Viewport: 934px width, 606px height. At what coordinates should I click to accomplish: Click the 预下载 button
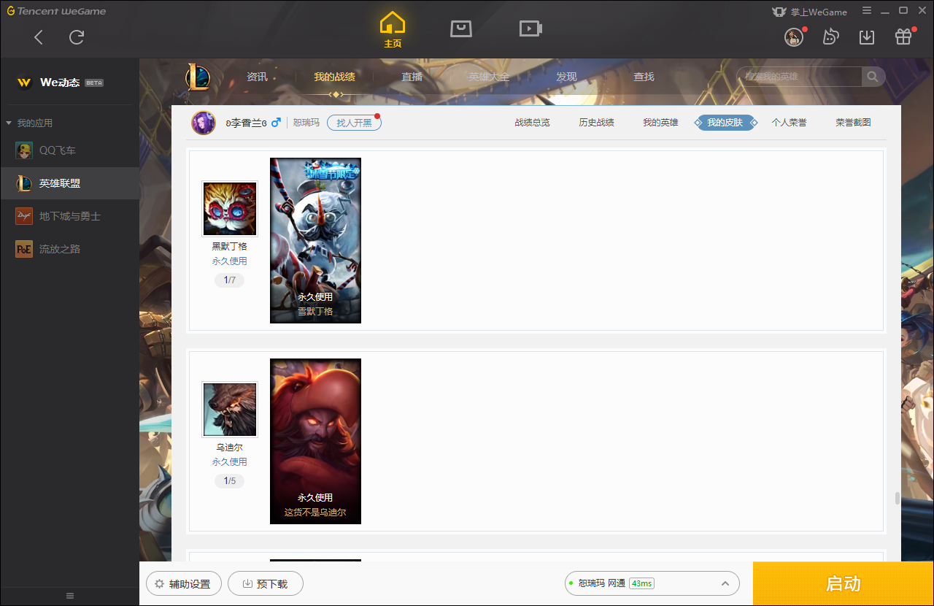(265, 584)
